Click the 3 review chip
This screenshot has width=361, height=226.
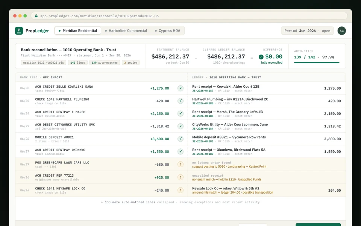(x=130, y=63)
